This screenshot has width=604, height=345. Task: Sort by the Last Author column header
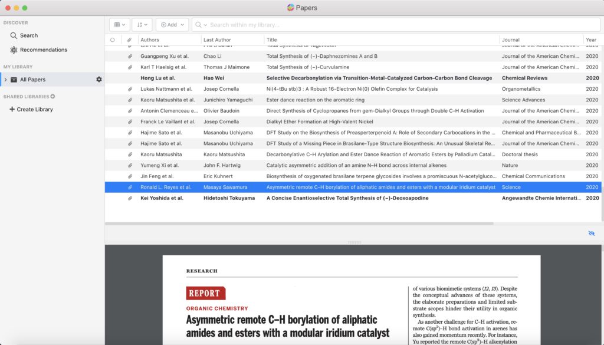[x=217, y=40]
